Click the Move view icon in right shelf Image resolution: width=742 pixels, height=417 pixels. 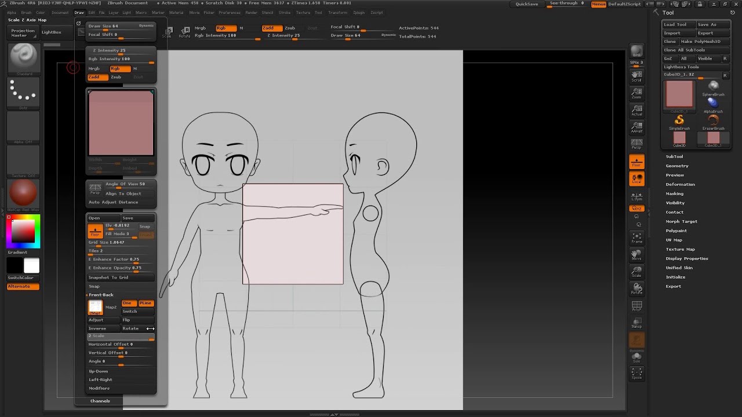coord(636,254)
